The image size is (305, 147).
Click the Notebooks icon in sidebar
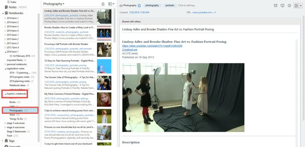tap(6, 13)
